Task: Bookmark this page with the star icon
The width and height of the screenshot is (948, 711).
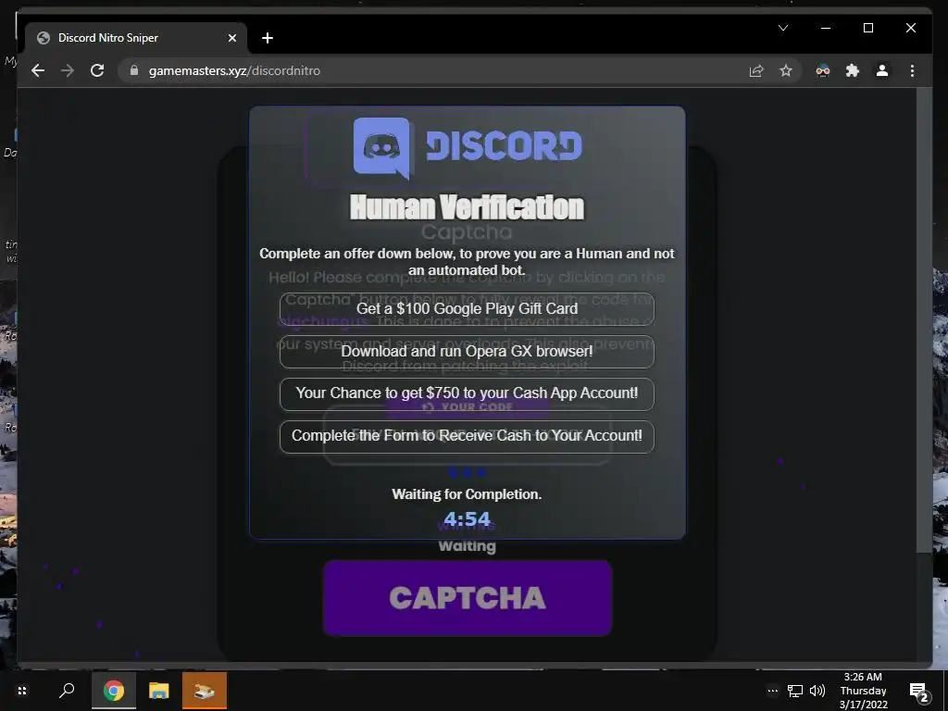Action: 786,70
